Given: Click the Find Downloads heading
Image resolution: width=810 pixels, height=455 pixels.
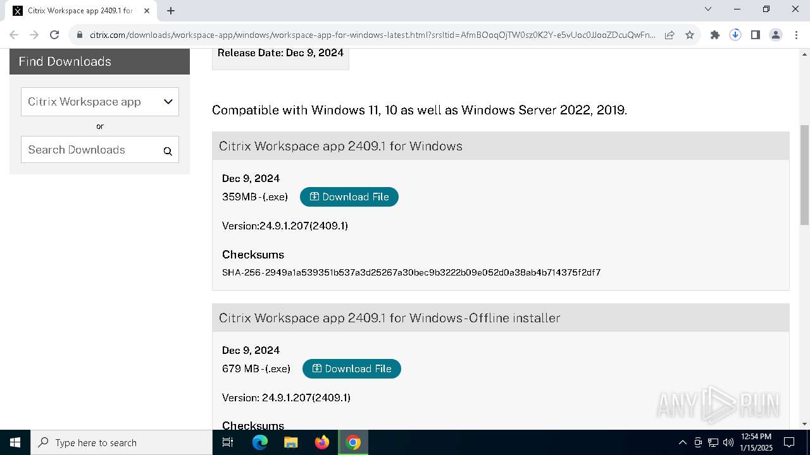Looking at the screenshot, I should pos(65,61).
